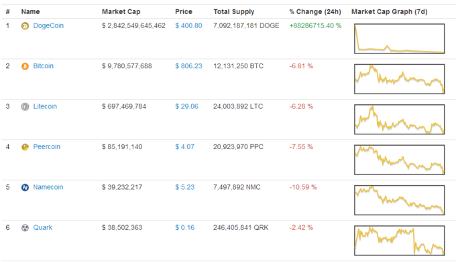Click Quark price $ 0.16
The image size is (456, 262).
184,227
